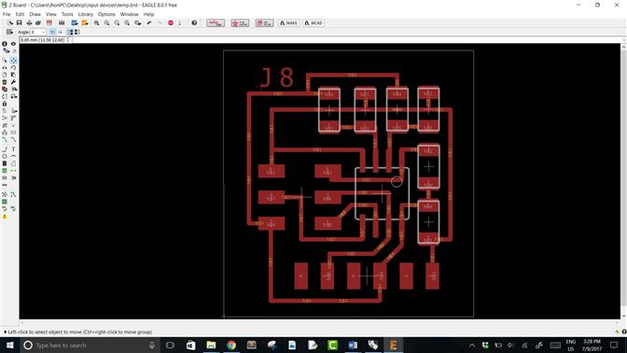Click the EAGLE taskbar icon
627x353 pixels.
tap(393, 345)
